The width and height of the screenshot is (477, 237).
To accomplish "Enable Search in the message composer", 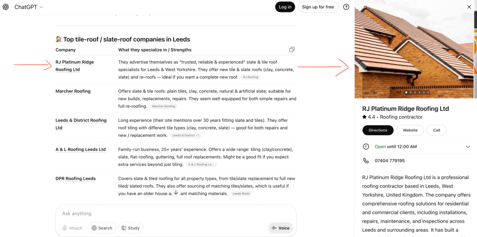I will tap(102, 228).
